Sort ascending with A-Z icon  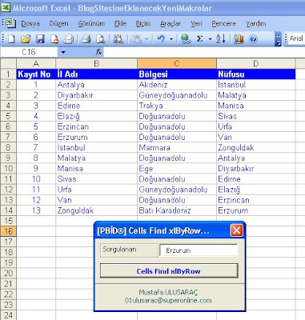point(221,39)
